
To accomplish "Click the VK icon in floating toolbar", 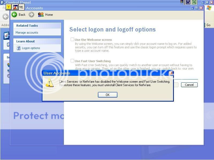I will [21, 7].
